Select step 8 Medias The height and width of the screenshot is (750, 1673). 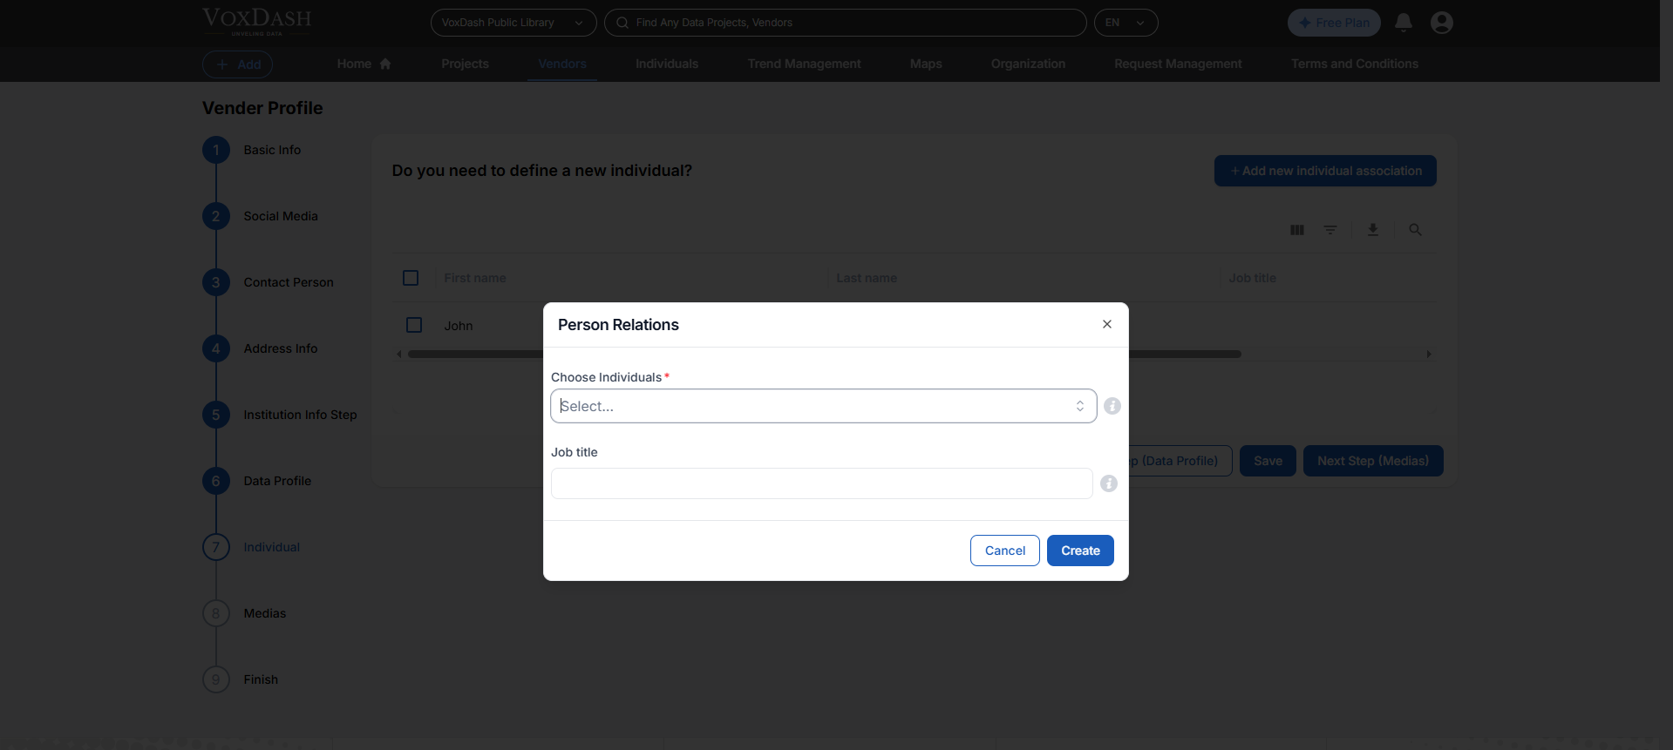coord(244,613)
